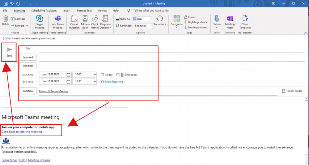Viewport: 309px width, 165px height.
Task: Send the meeting invitation
Action: pyautogui.click(x=9, y=52)
